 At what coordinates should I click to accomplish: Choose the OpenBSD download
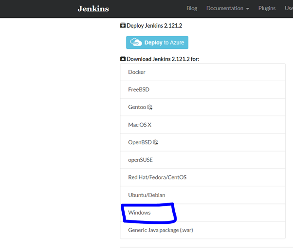click(203, 142)
